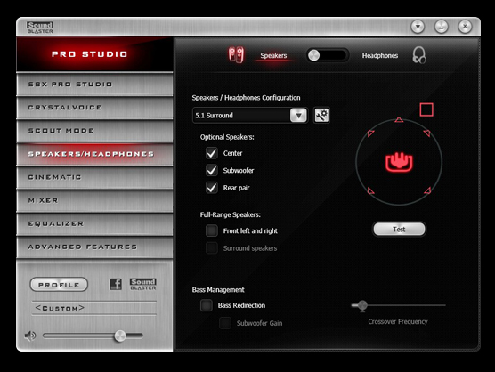Viewport: 495px width, 372px height.
Task: Open title bar drop-down arrow button
Action: click(x=418, y=27)
